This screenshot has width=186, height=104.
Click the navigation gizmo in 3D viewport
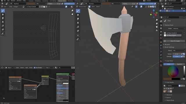click(x=154, y=14)
